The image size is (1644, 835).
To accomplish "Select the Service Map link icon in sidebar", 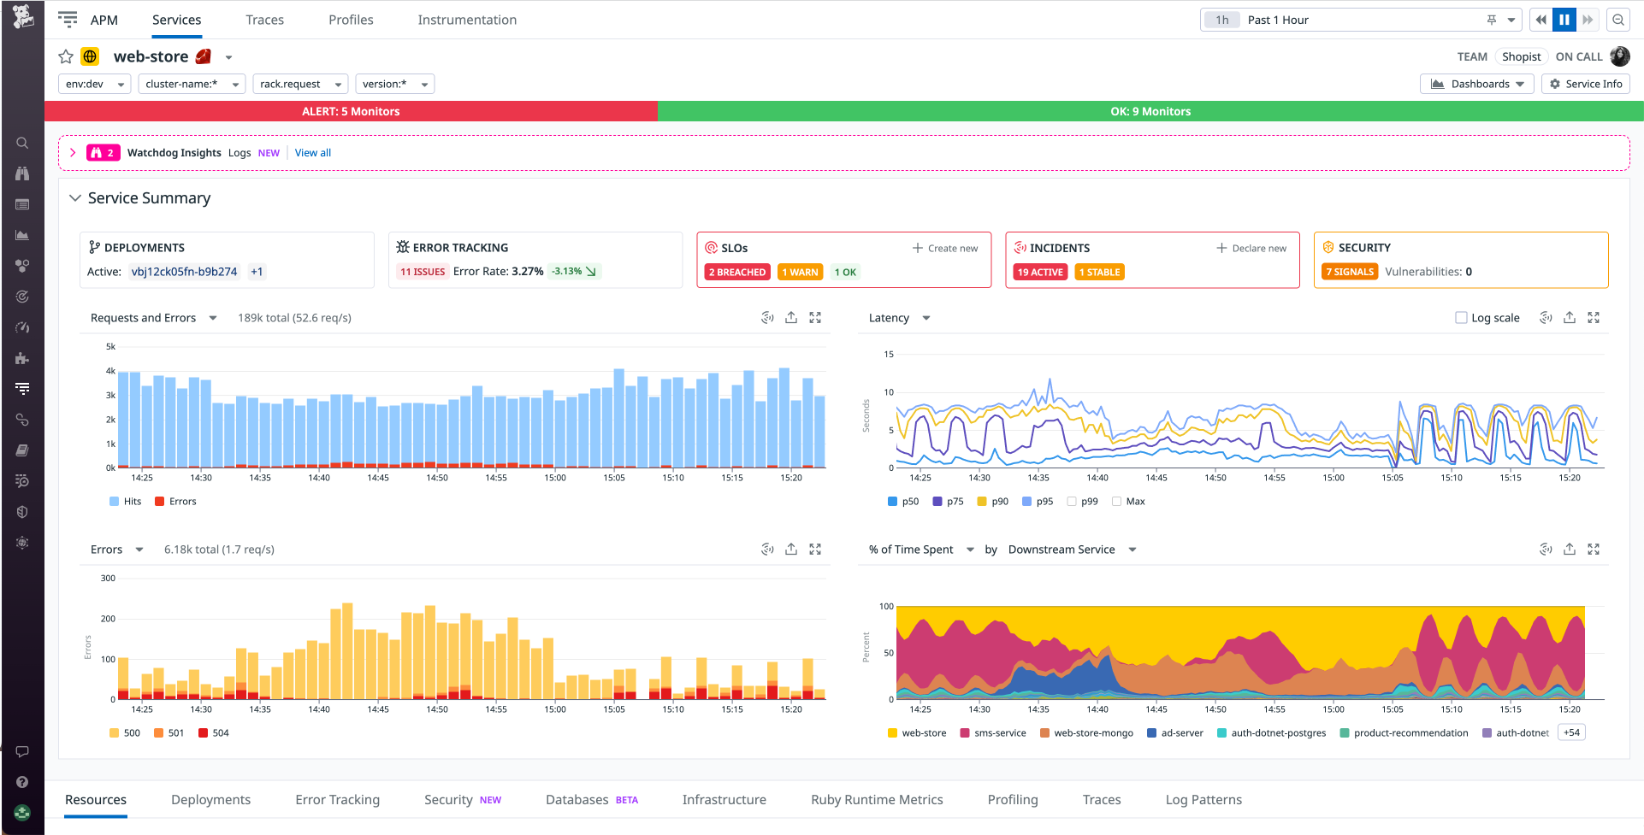I will click(x=22, y=420).
